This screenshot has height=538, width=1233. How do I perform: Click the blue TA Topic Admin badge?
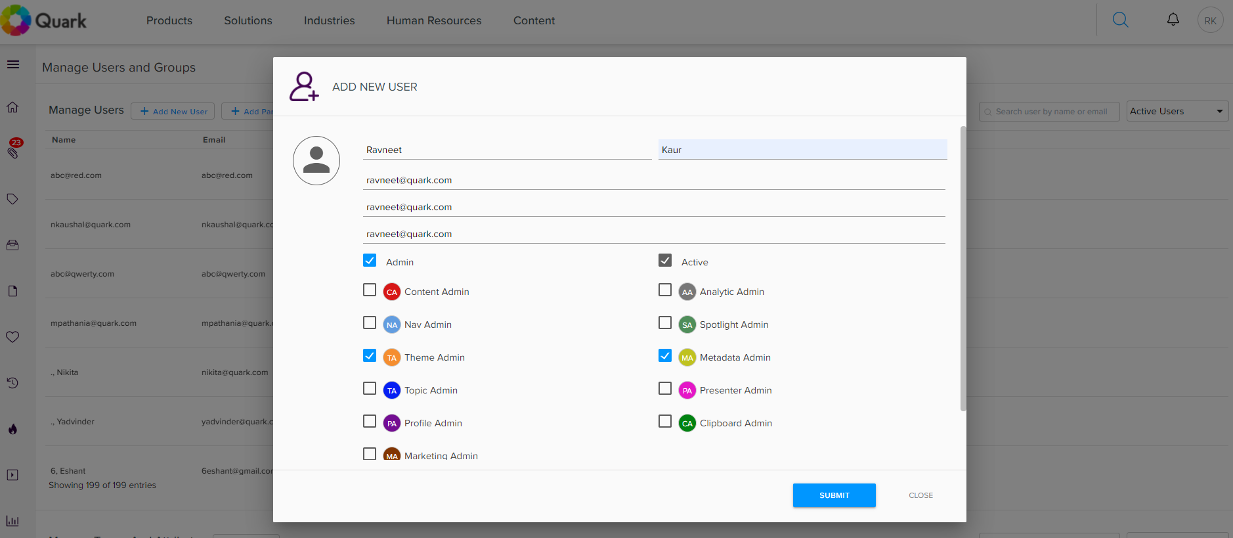pos(392,390)
